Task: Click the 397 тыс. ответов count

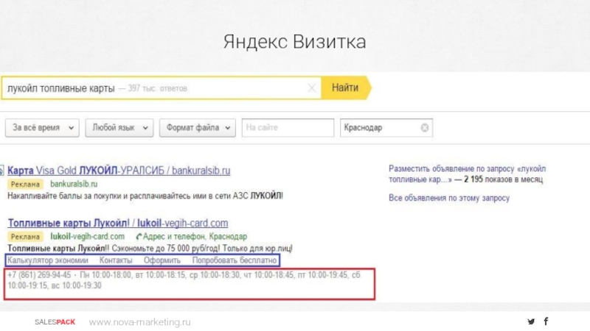Action: tap(157, 88)
